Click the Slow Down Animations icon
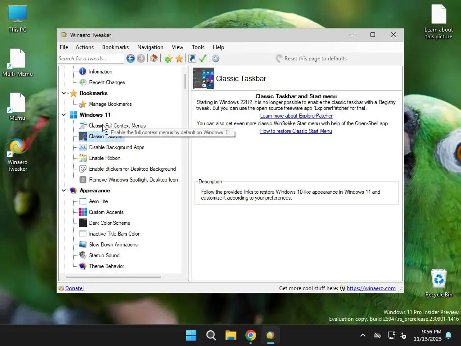 tap(83, 245)
